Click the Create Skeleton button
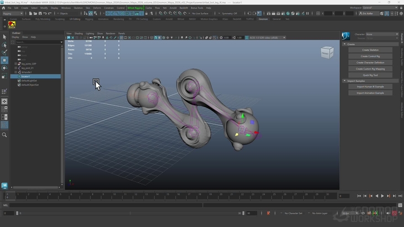This screenshot has height=227, width=404. pyautogui.click(x=369, y=50)
